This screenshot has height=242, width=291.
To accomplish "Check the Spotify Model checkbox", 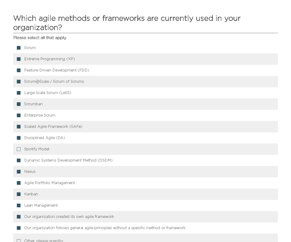I will pos(18,149).
